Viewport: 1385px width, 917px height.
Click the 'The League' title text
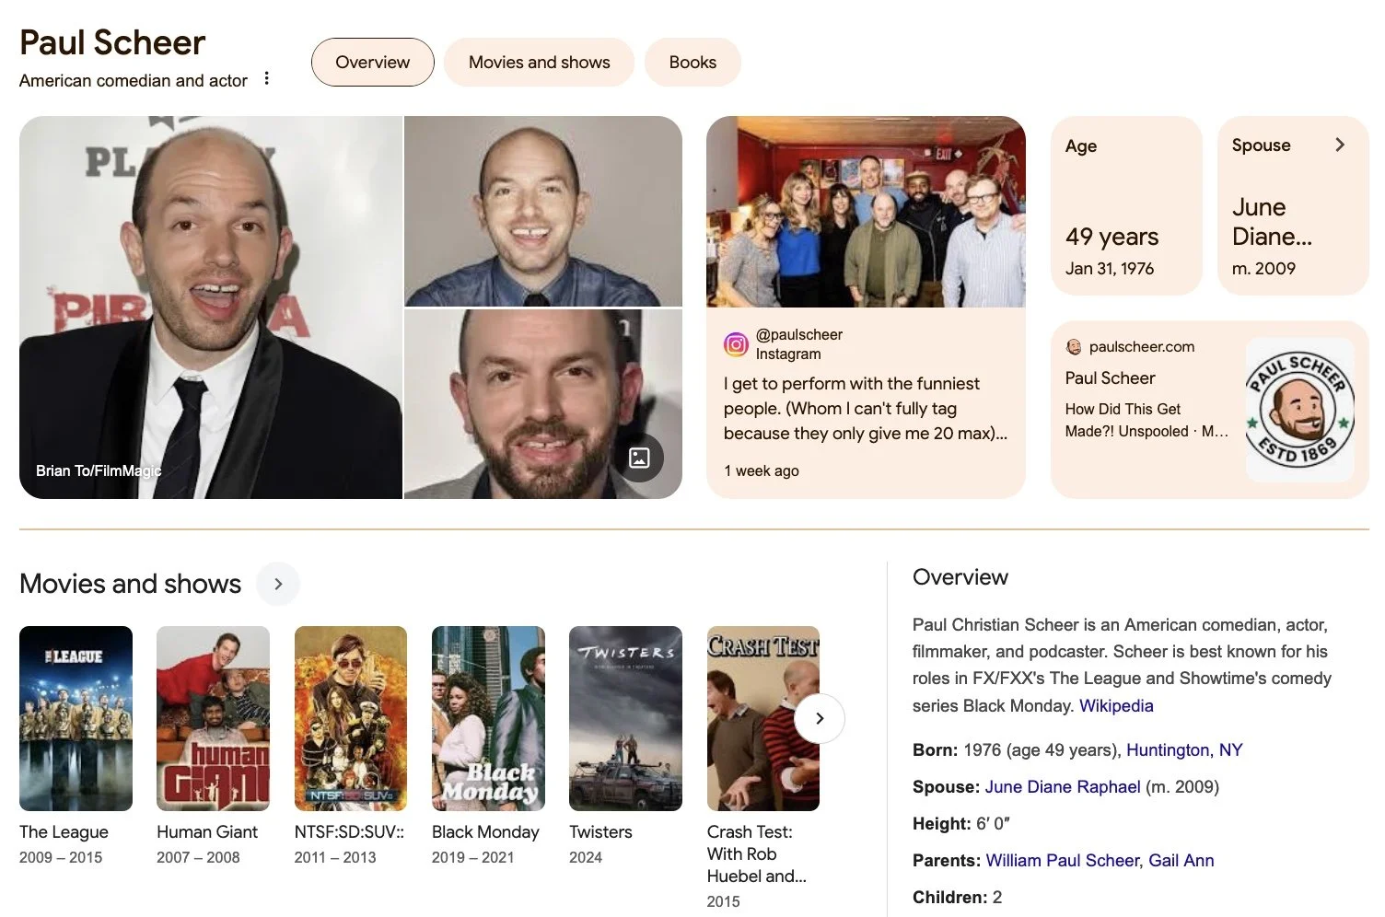[64, 831]
